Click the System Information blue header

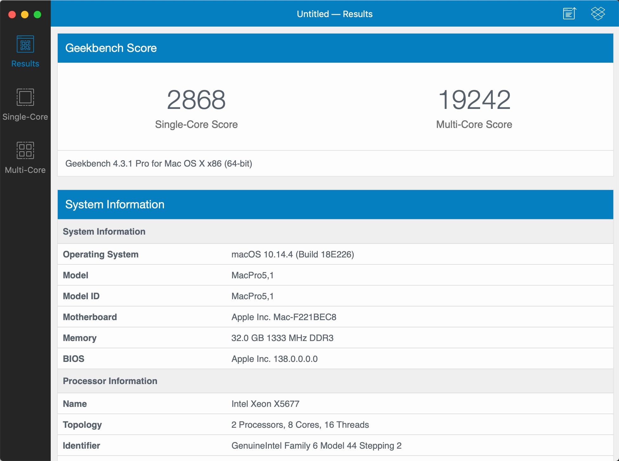[x=115, y=205]
